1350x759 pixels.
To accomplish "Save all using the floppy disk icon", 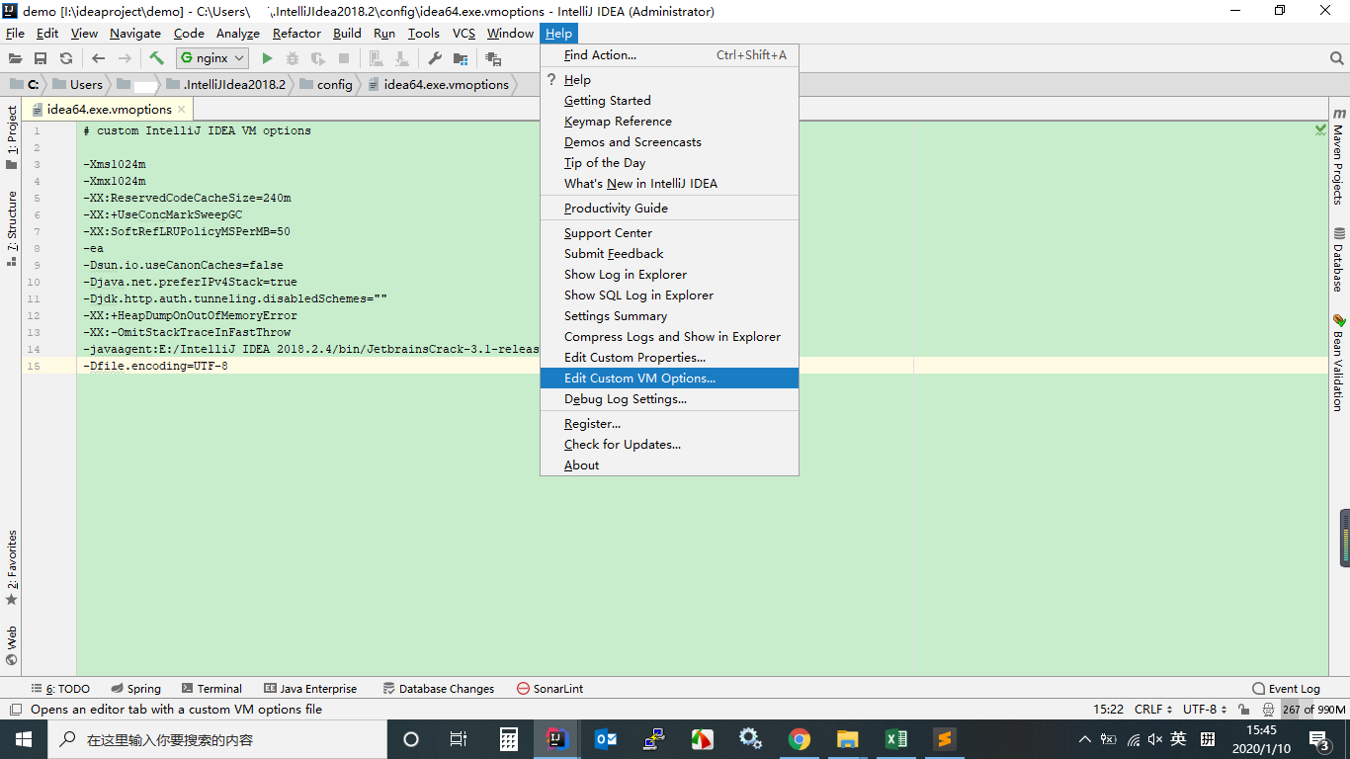I will coord(41,58).
